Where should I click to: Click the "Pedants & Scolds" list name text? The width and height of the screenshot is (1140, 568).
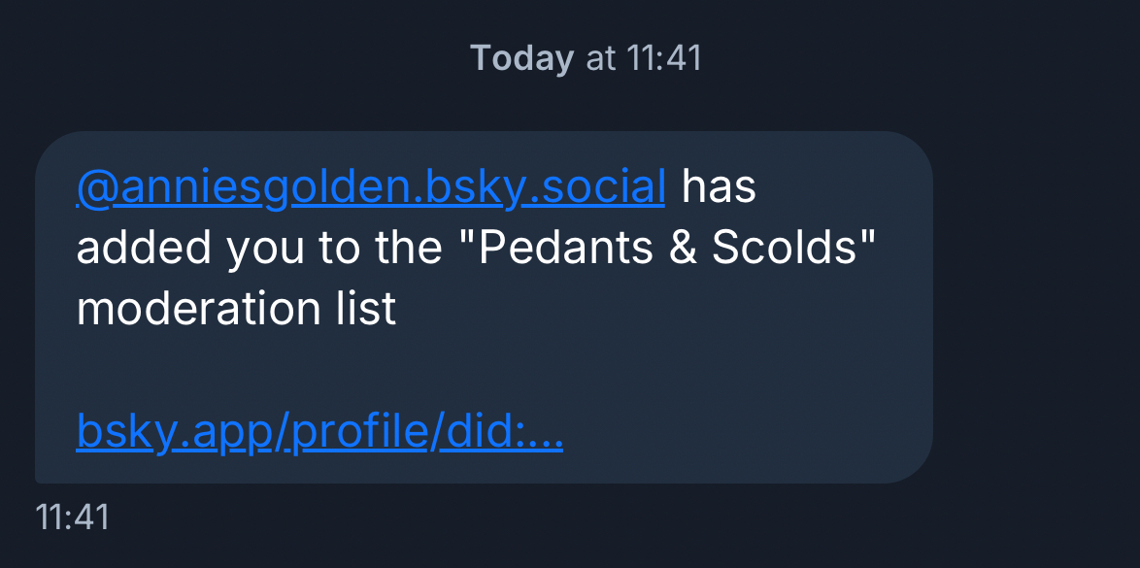coord(678,249)
